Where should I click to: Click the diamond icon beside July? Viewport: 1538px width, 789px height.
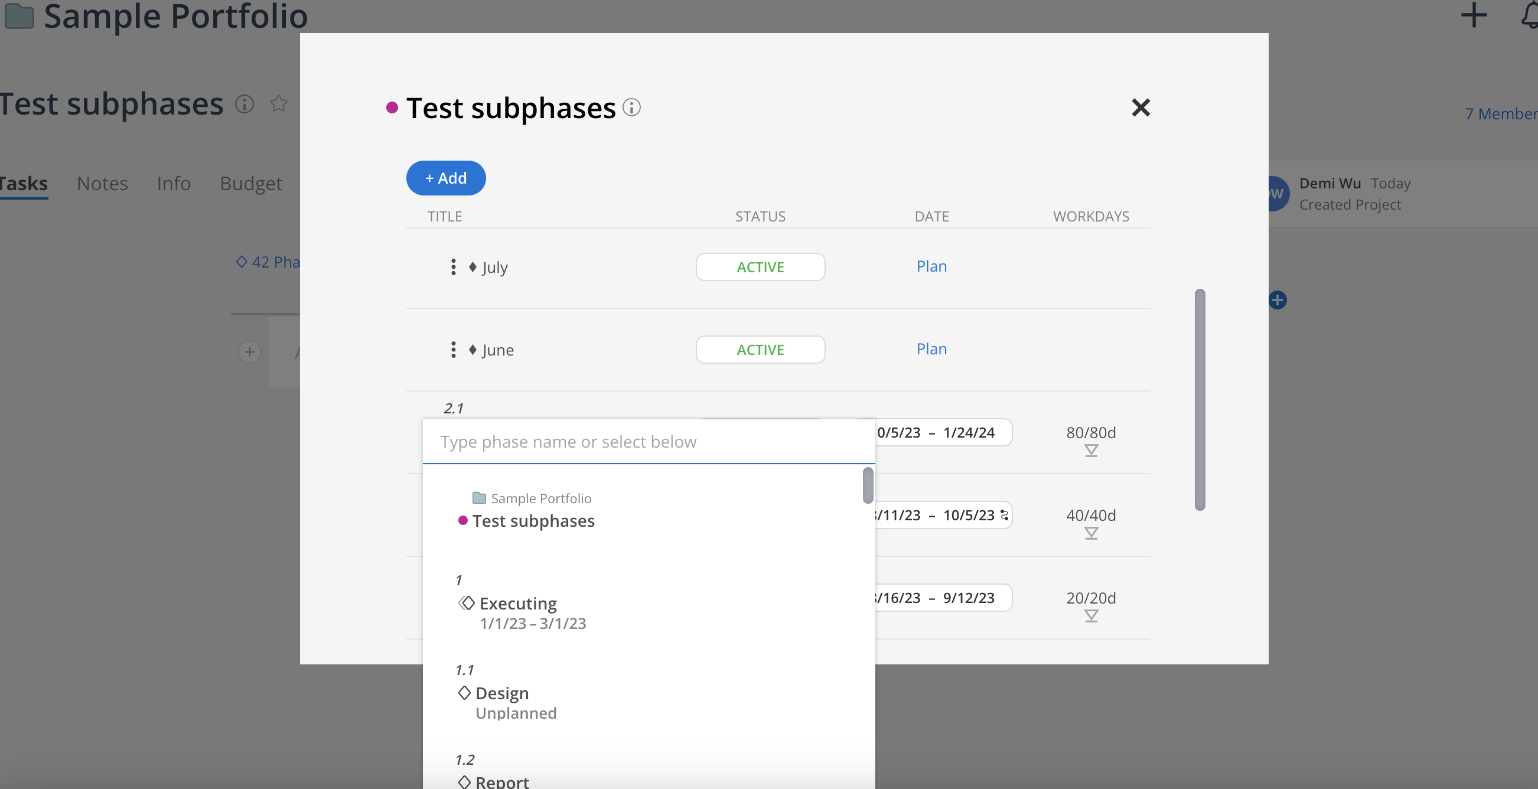pyautogui.click(x=473, y=267)
